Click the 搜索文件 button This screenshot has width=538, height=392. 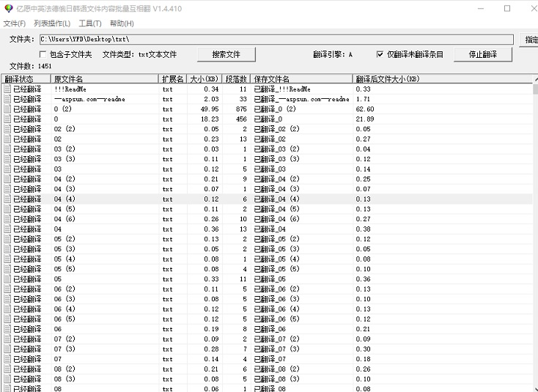(226, 54)
